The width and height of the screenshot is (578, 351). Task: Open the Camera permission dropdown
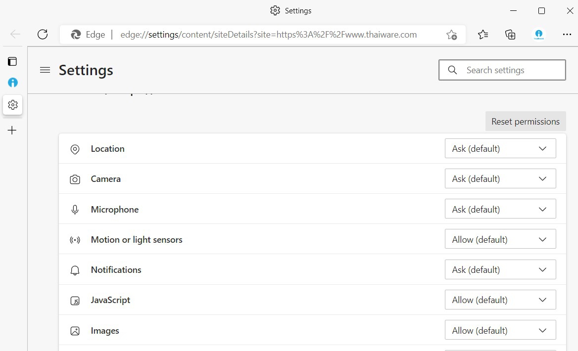(500, 179)
